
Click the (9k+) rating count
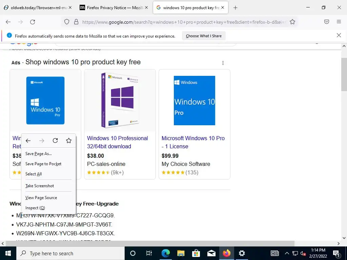[117, 172]
